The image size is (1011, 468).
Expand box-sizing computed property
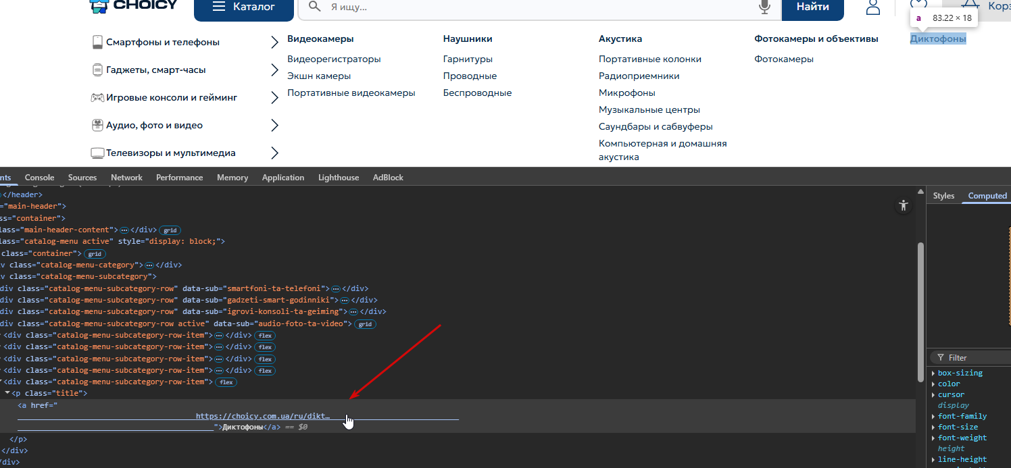(933, 373)
